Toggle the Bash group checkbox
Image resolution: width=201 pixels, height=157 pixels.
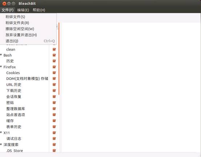54,55
